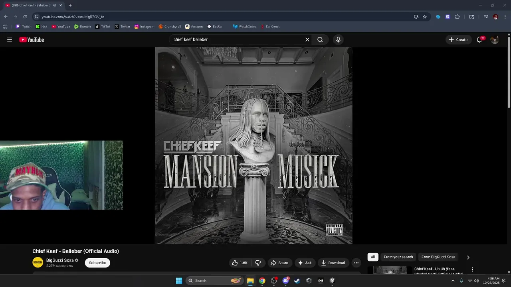
Task: Click the Mansion Musick video player
Action: click(x=254, y=145)
